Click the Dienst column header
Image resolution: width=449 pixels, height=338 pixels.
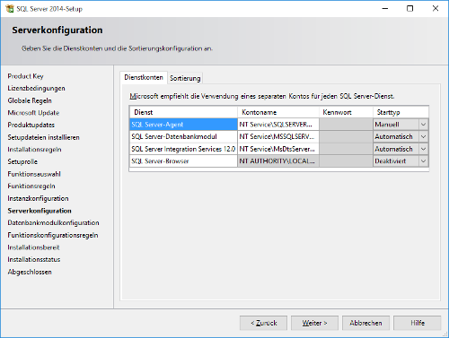click(183, 112)
